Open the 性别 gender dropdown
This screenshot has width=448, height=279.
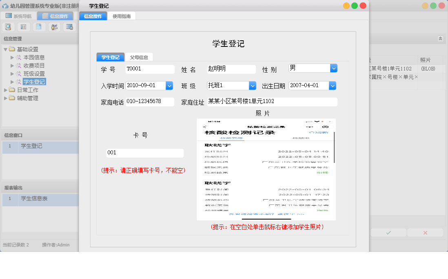(x=334, y=69)
